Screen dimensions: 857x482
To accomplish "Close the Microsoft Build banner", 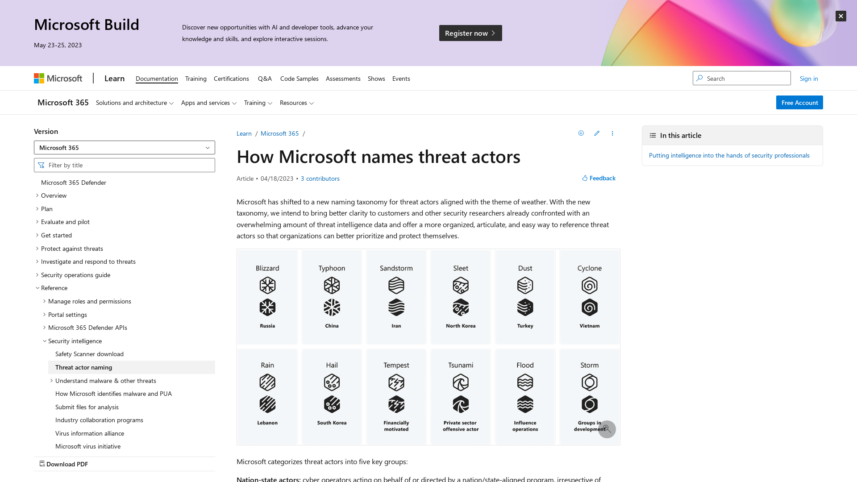I will (x=840, y=16).
